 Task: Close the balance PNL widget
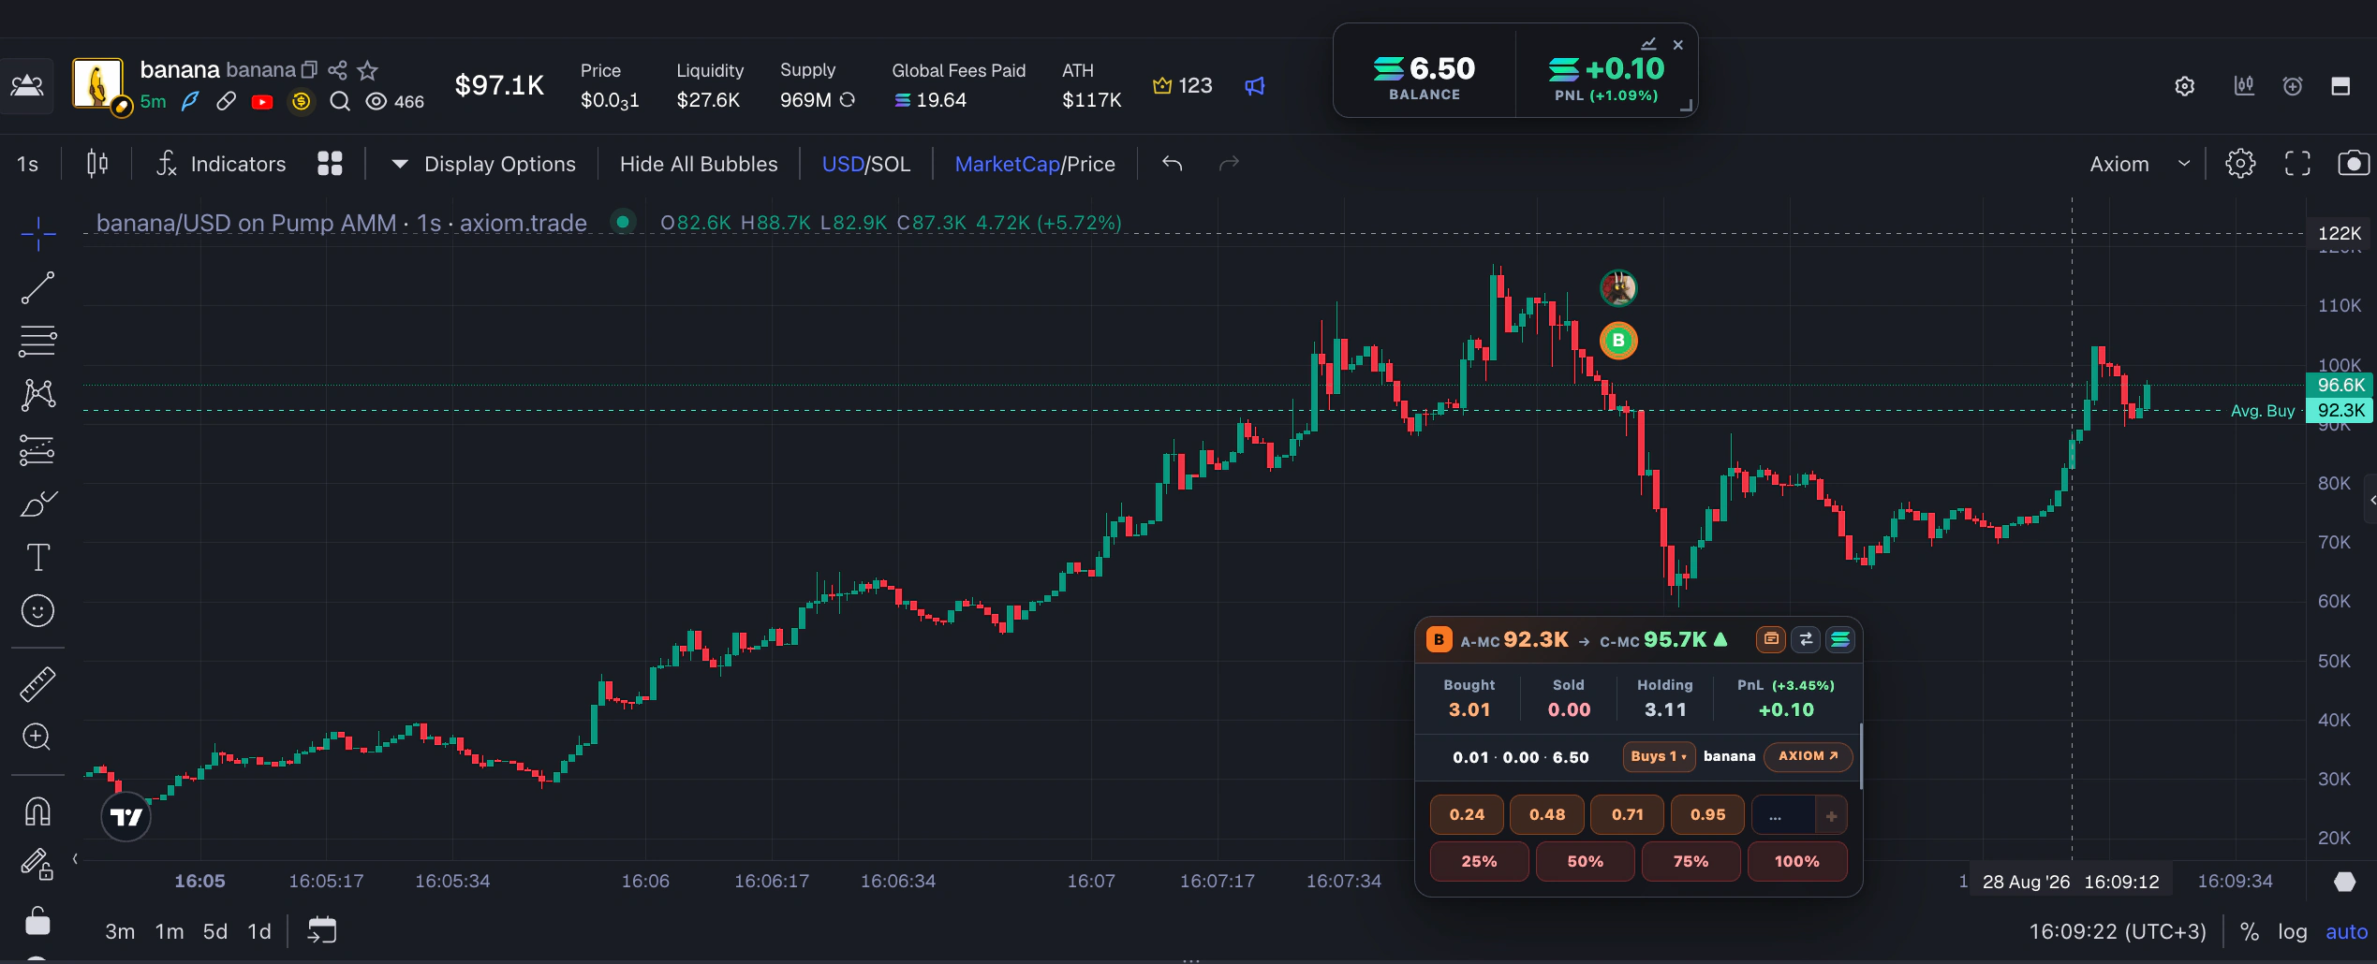pos(1678,44)
